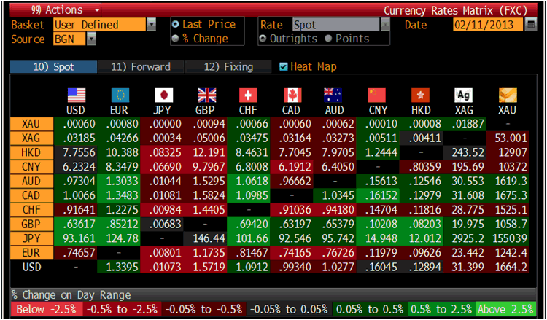This screenshot has width=547, height=320.
Task: Click the 146.44 JPY/GBP cell
Action: coord(205,238)
